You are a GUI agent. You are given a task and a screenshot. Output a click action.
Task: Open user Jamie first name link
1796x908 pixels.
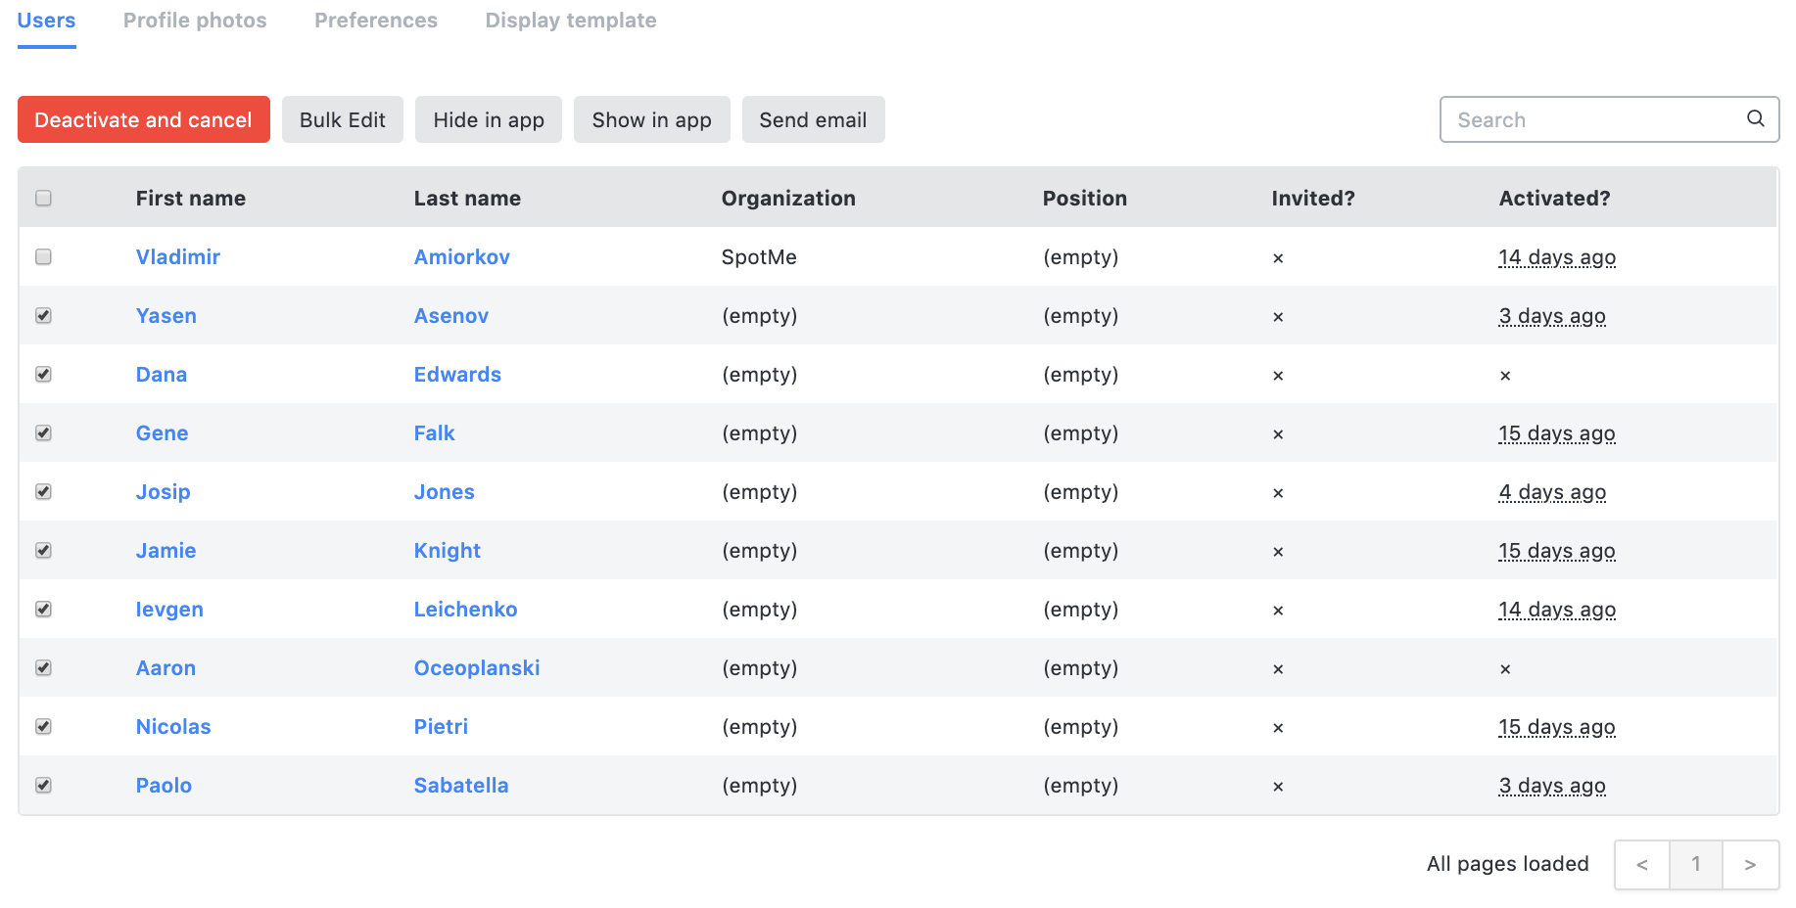click(x=166, y=551)
